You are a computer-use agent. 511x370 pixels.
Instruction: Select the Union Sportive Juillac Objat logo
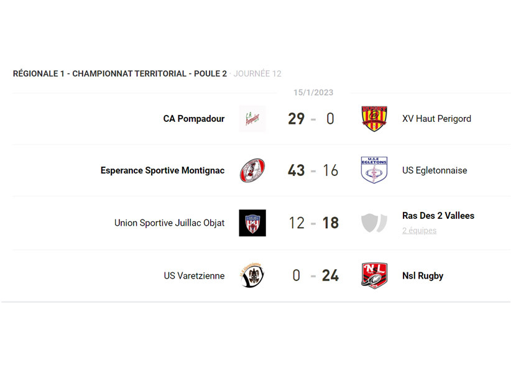point(252,223)
